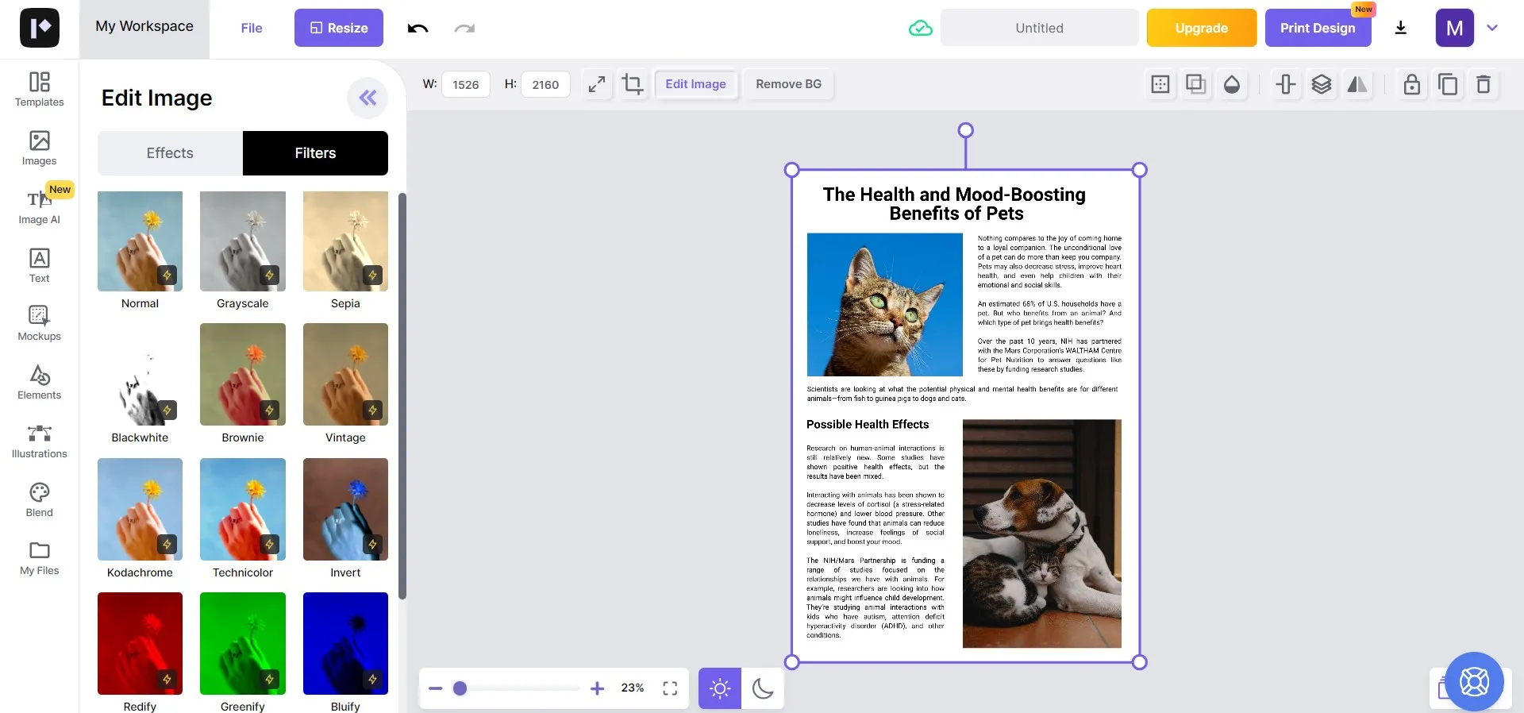This screenshot has height=713, width=1524.
Task: Click the Upgrade button
Action: pos(1201,28)
